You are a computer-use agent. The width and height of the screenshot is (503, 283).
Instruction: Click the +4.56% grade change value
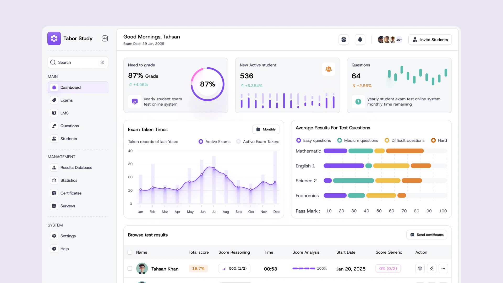(140, 85)
